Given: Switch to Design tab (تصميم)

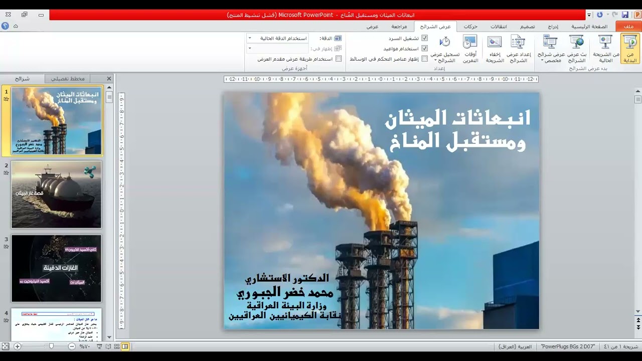Looking at the screenshot, I should (527, 27).
